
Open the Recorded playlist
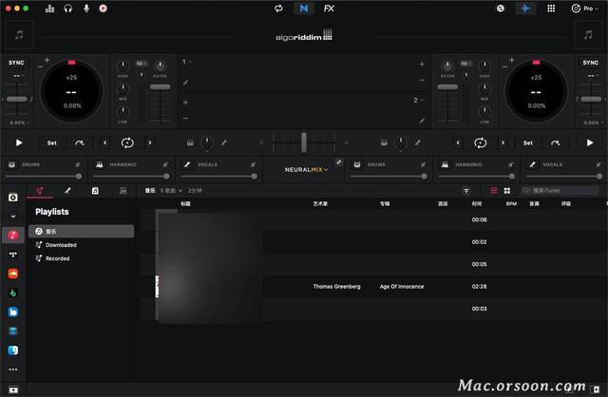[81, 258]
